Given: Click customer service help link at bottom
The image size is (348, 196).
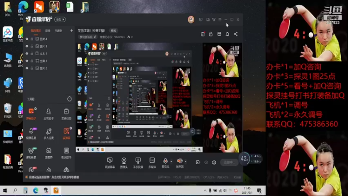Looking at the screenshot, I should pos(54,177).
